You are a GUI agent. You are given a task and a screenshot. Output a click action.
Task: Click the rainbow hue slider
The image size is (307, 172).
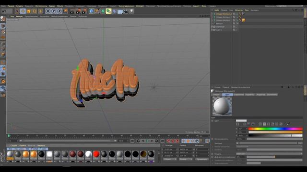(x=275, y=129)
